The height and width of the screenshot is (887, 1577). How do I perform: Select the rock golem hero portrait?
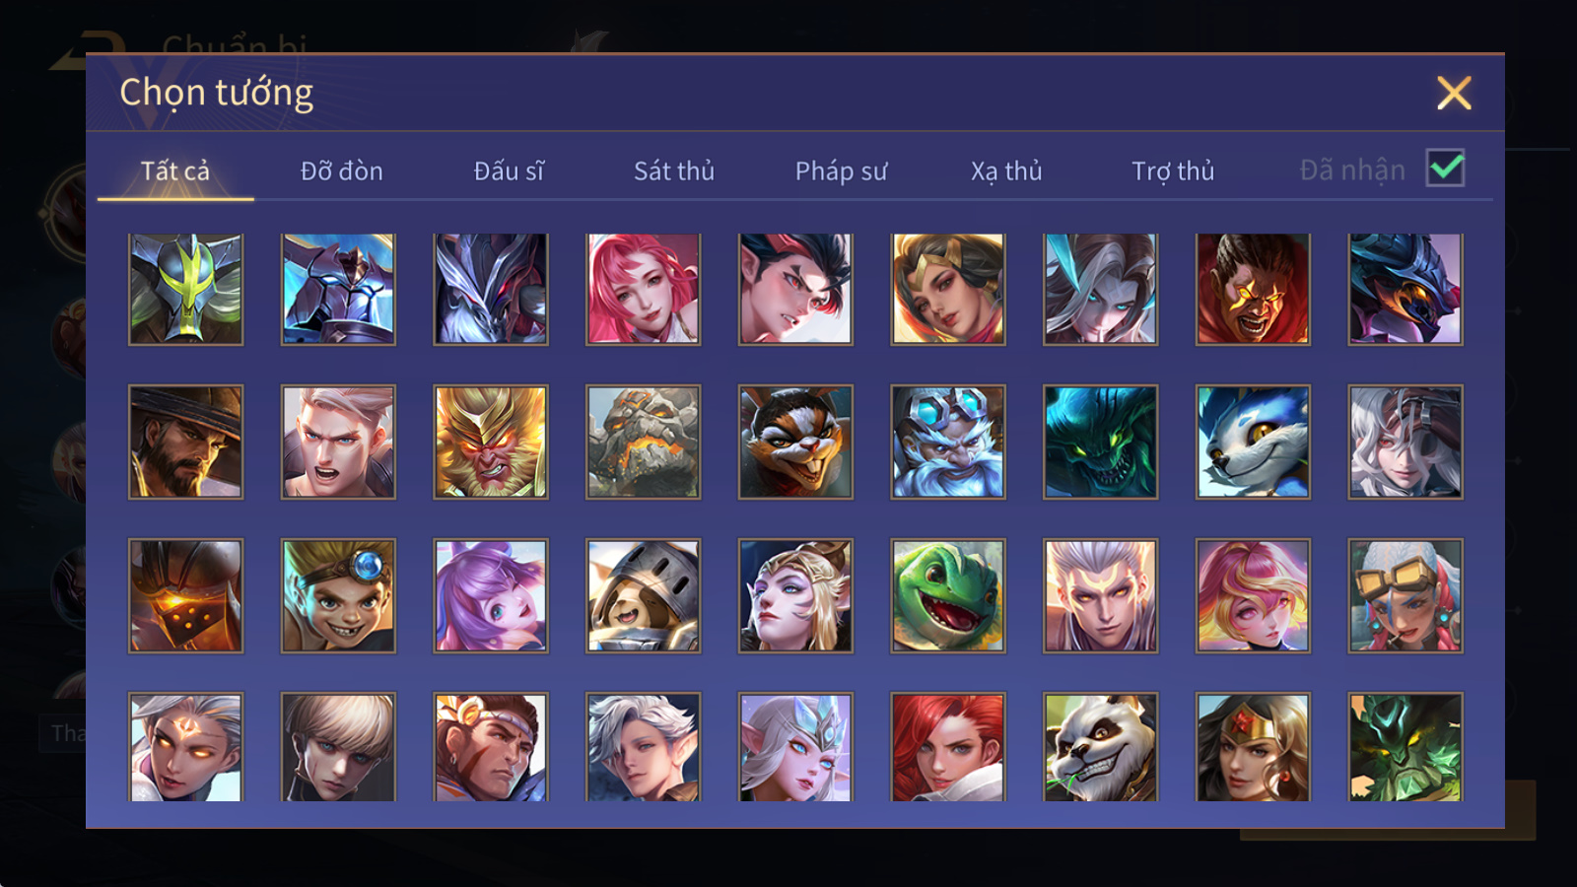643,442
